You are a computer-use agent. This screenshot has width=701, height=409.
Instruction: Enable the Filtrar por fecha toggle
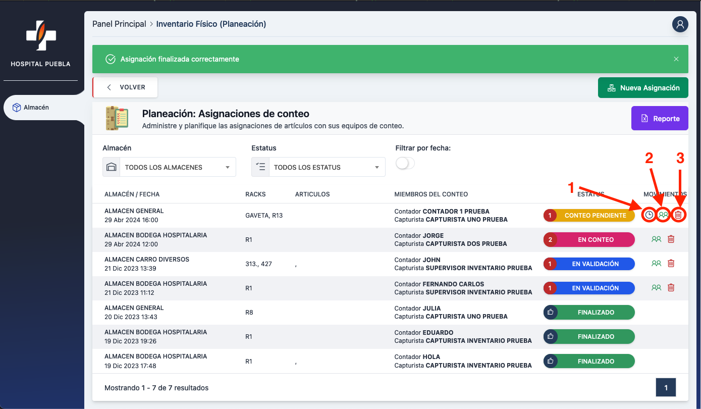pyautogui.click(x=405, y=164)
